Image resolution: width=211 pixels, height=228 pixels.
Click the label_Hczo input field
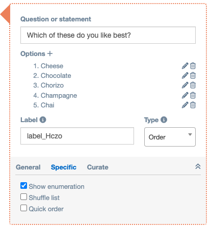(x=77, y=136)
